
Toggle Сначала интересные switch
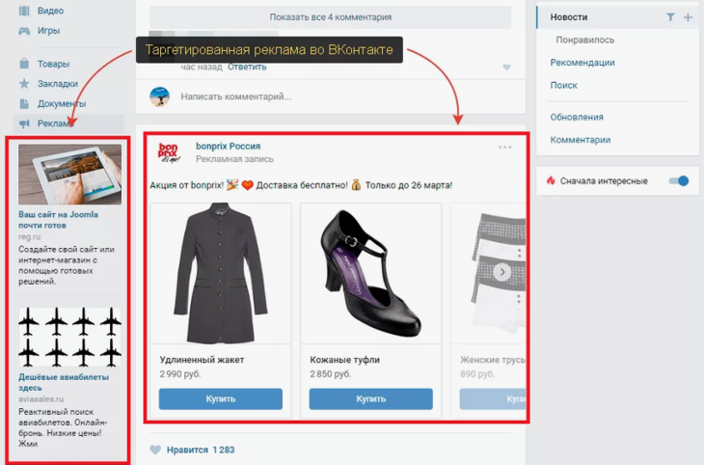(679, 181)
